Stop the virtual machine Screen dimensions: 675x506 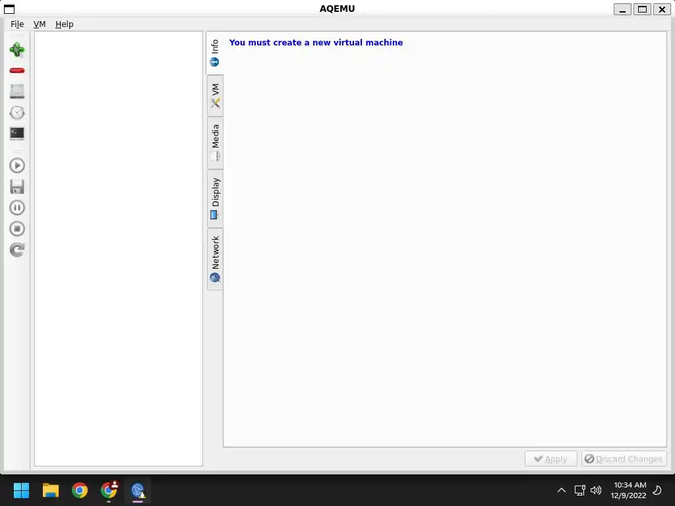pyautogui.click(x=17, y=229)
